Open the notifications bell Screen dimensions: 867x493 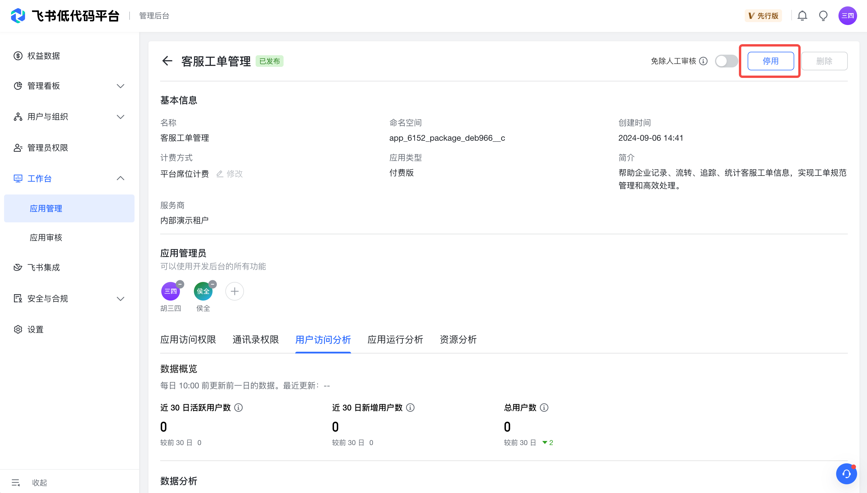[802, 16]
